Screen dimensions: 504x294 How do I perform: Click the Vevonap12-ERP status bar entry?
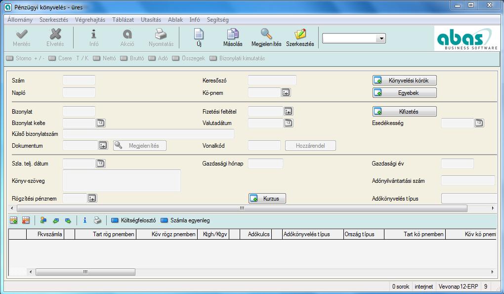458,286
